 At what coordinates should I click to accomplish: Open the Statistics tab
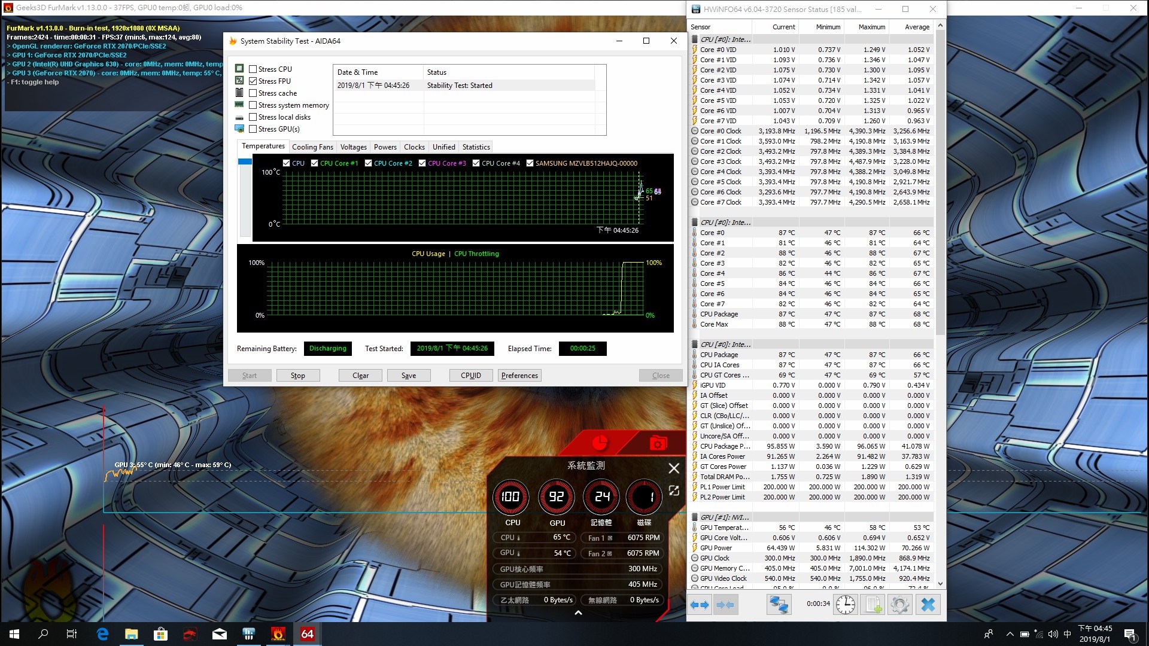tap(476, 147)
